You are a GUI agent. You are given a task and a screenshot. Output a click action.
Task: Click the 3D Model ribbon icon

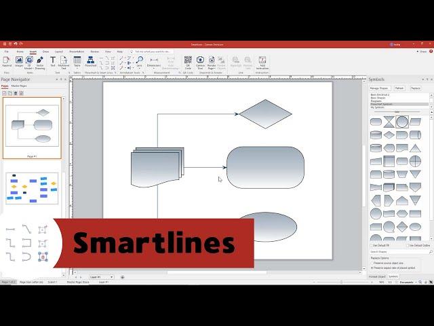coord(29,62)
